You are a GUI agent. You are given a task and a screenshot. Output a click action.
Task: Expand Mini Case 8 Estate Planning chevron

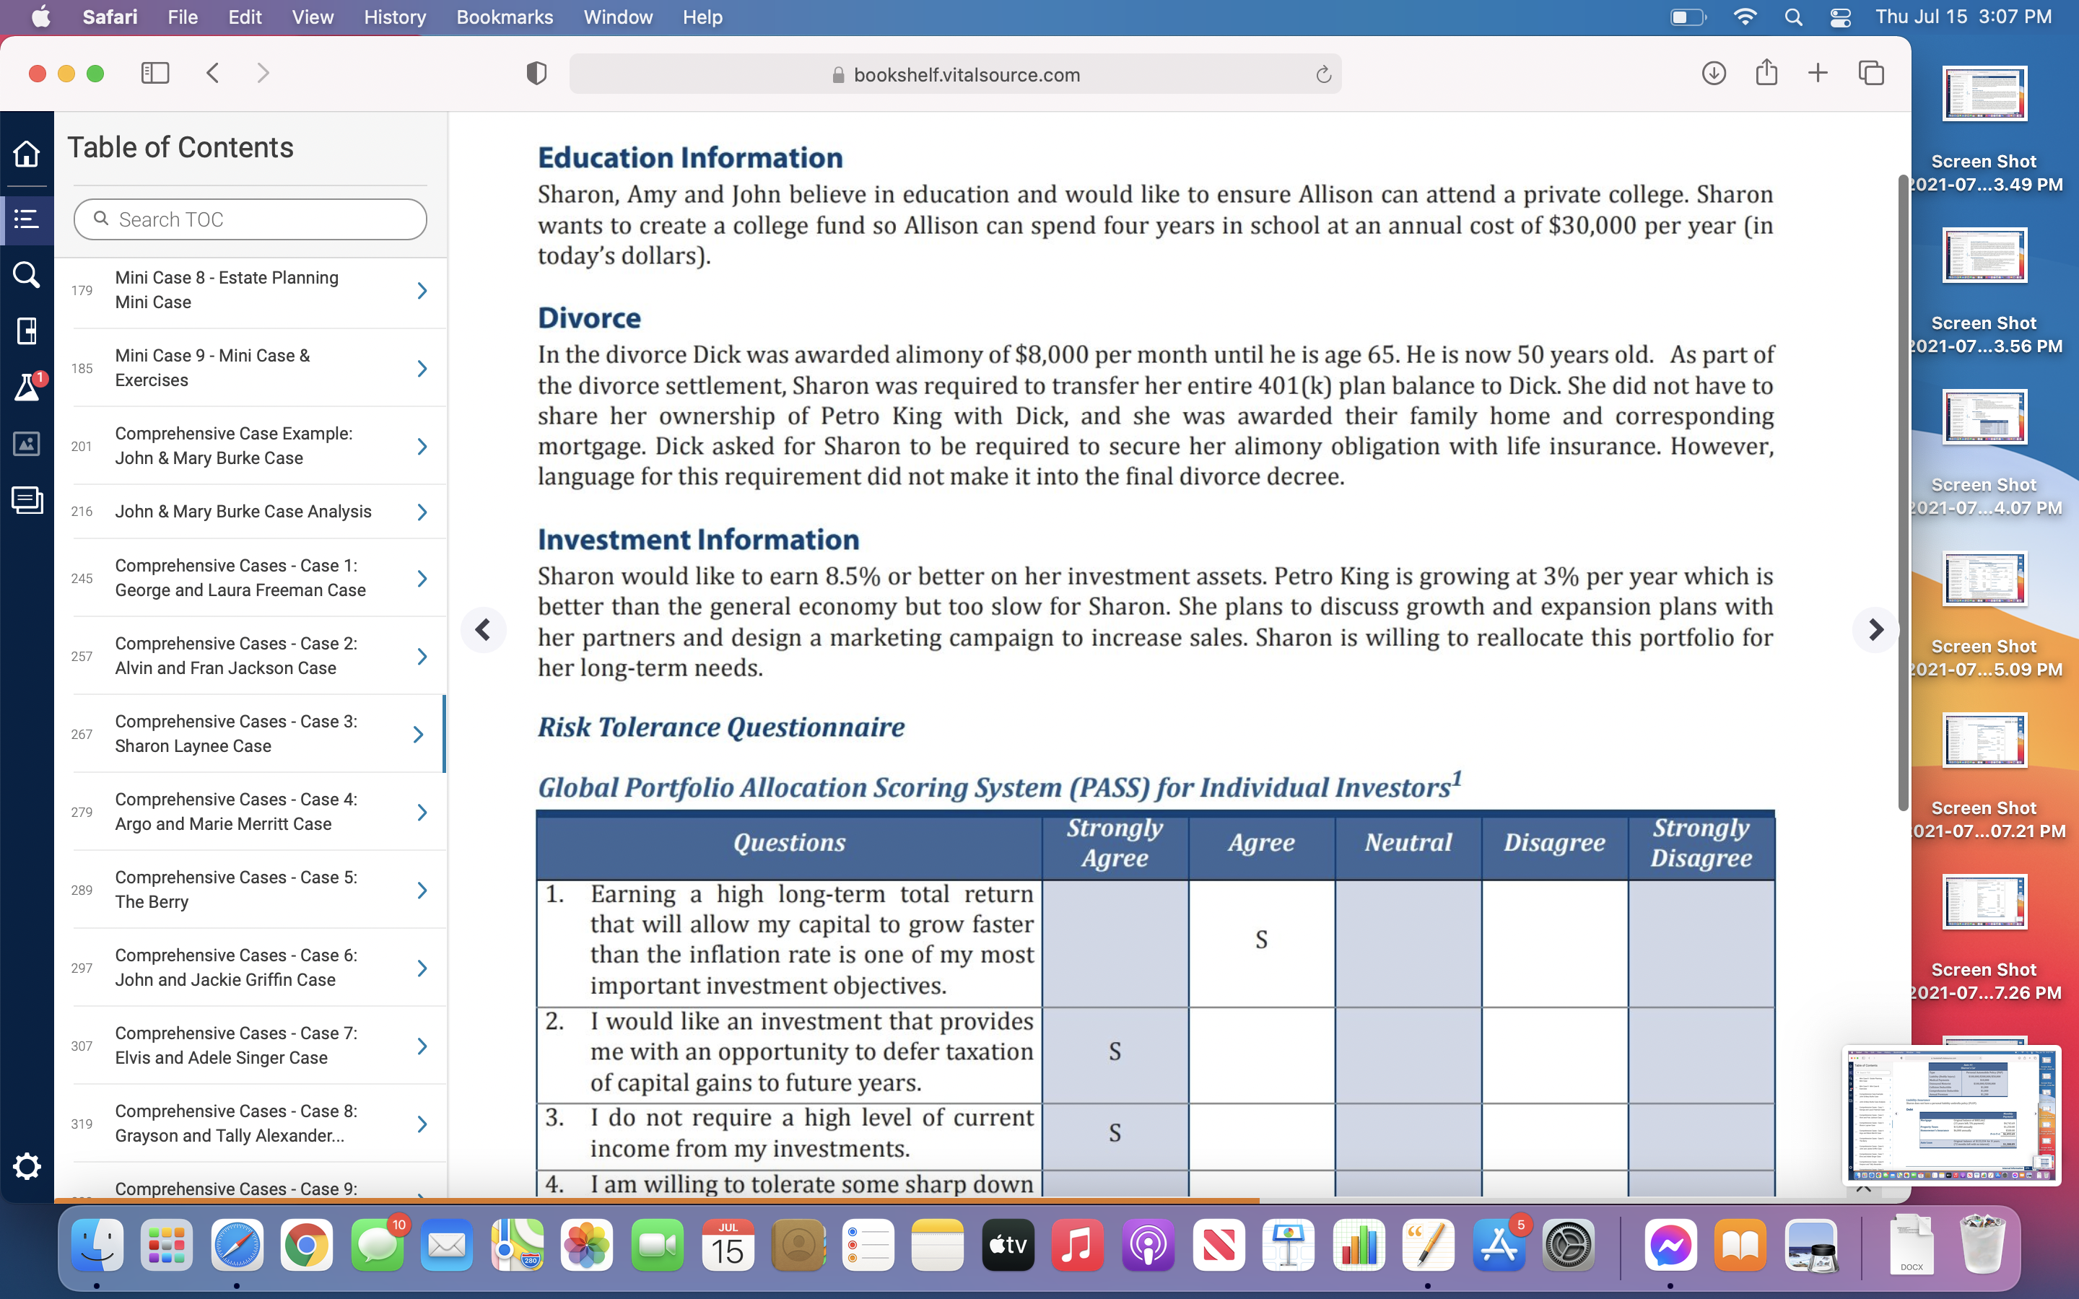tap(422, 290)
